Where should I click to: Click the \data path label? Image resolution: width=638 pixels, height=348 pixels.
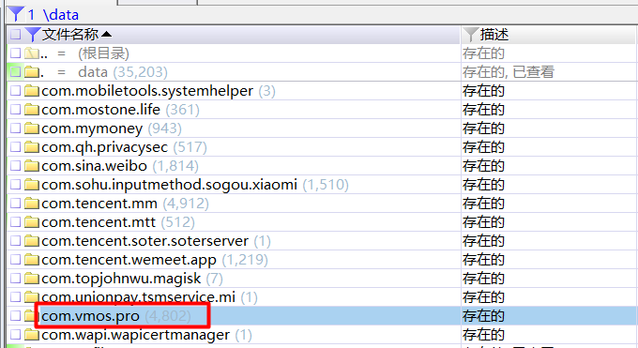point(61,15)
